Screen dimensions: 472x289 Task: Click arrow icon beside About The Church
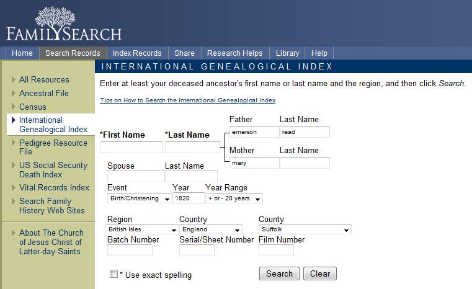[13, 233]
